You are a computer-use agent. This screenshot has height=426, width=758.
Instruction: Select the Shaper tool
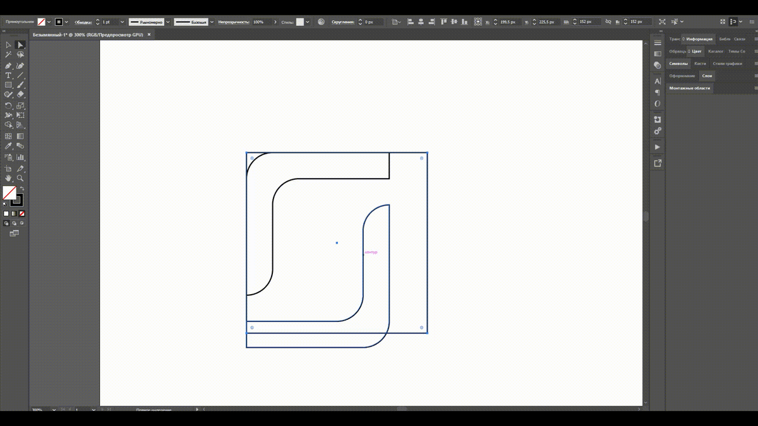pos(8,95)
